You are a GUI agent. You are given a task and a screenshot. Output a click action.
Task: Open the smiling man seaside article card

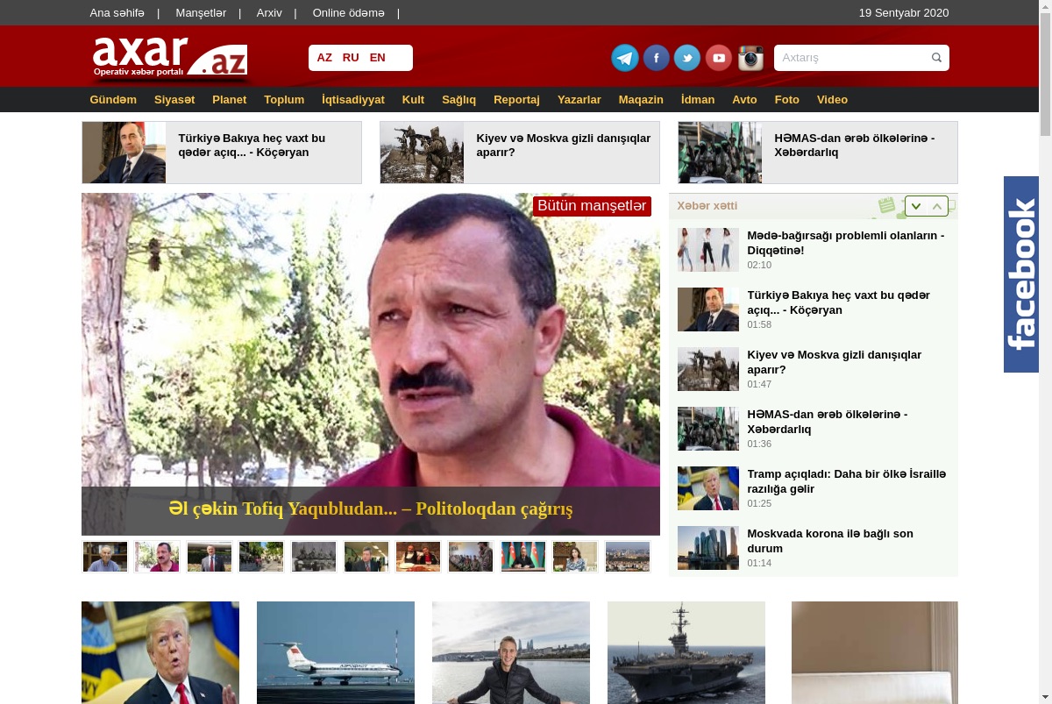(x=511, y=652)
